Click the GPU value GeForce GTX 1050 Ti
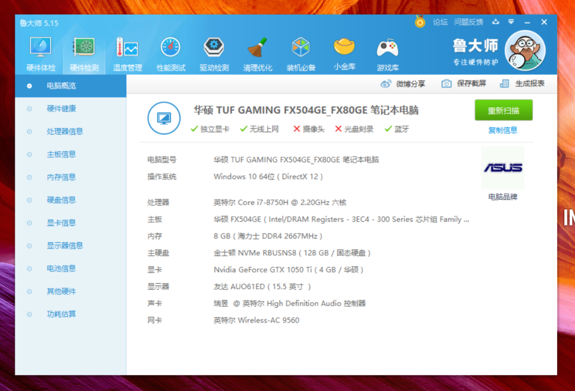Image resolution: width=575 pixels, height=391 pixels. click(x=289, y=270)
